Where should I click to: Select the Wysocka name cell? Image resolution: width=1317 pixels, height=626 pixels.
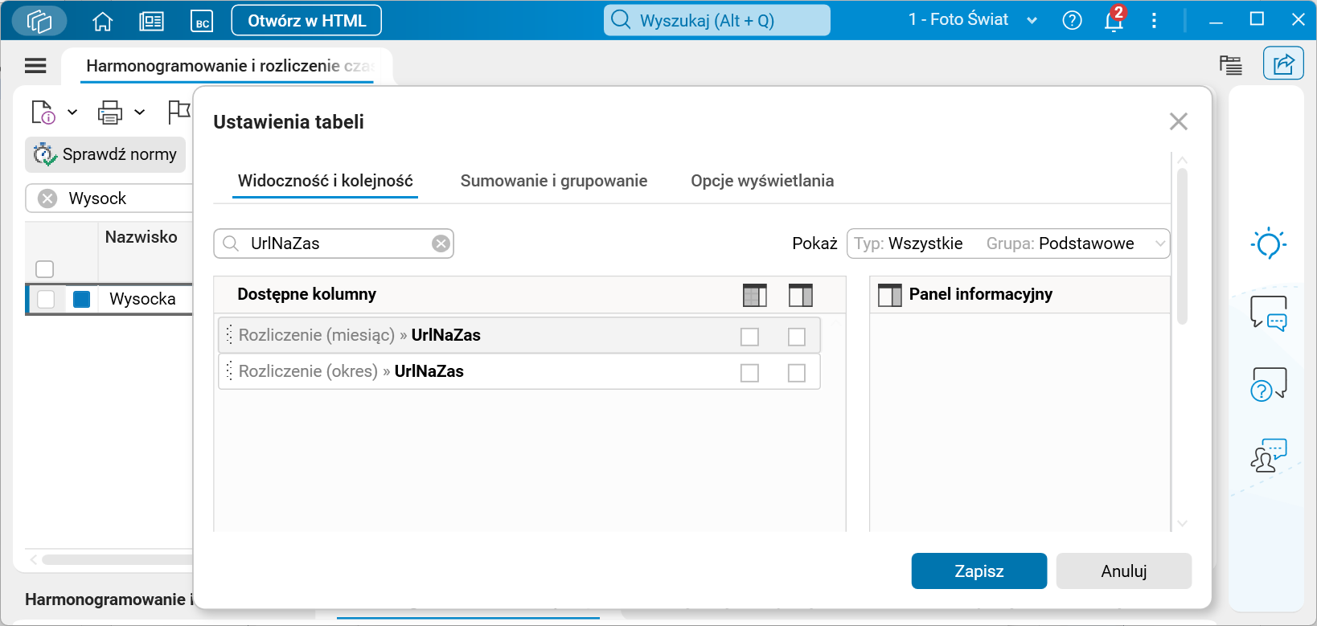click(145, 299)
